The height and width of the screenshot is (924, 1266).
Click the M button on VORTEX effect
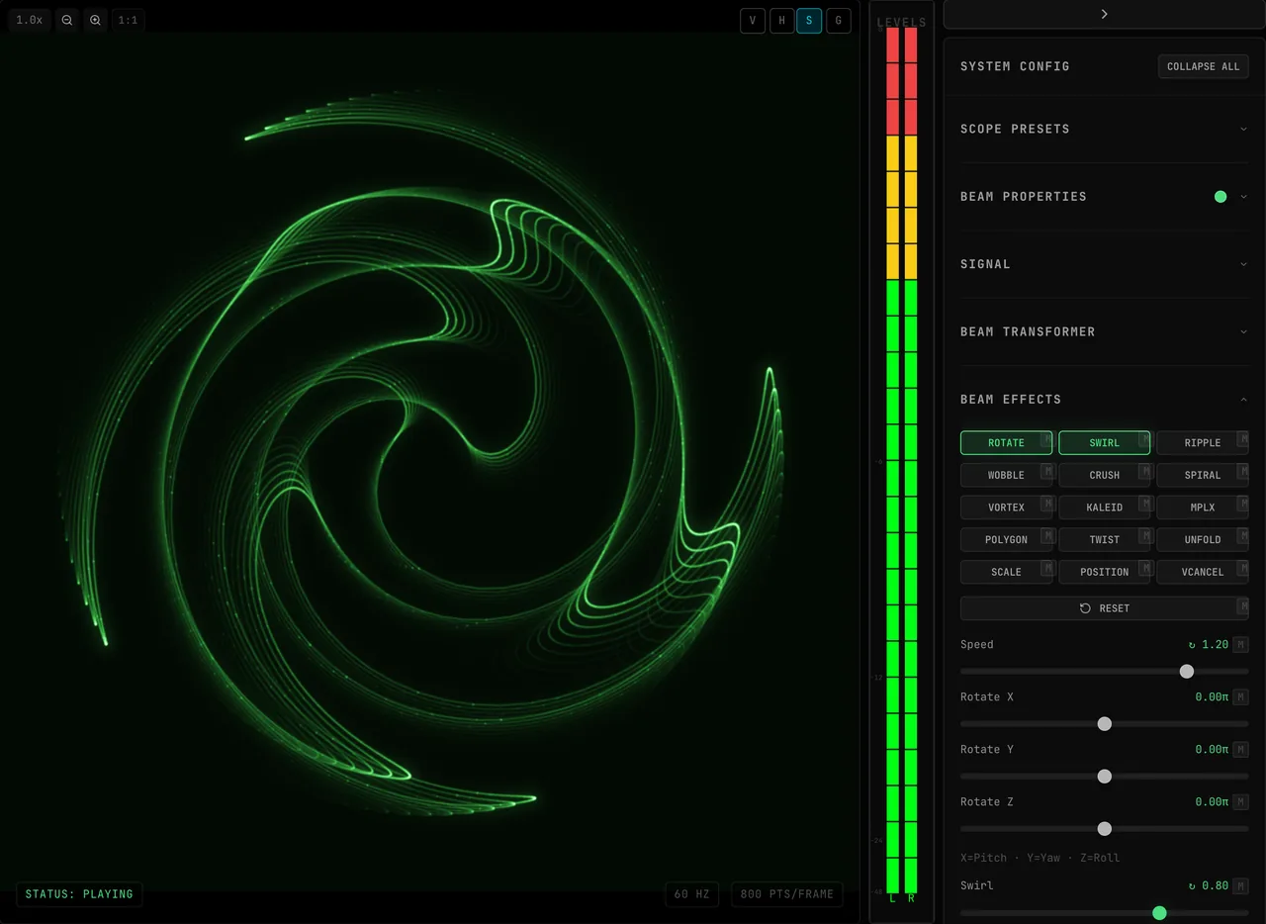point(1046,503)
